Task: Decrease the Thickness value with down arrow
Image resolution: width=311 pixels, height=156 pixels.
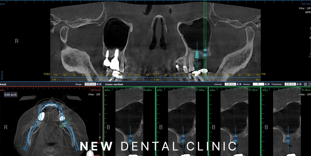Action: [x=300, y=84]
